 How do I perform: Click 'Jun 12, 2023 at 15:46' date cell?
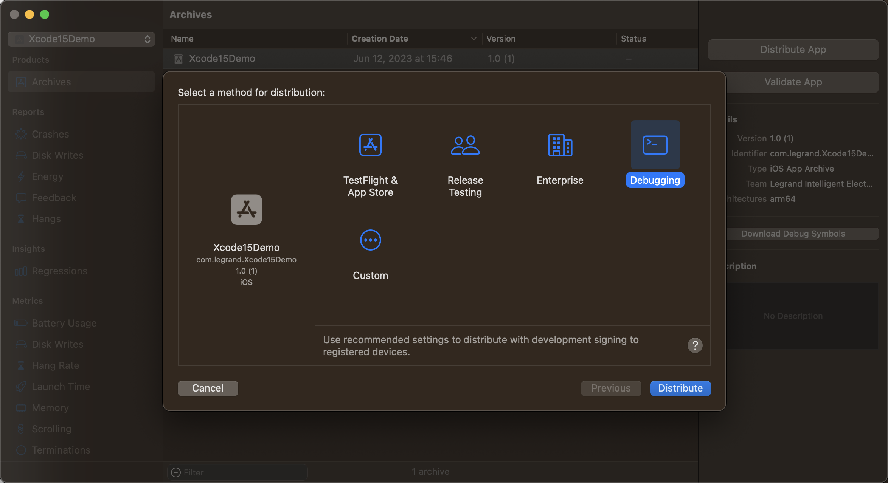(402, 59)
